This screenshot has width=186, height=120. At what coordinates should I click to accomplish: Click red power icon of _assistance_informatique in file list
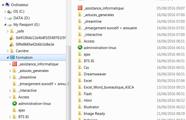pyautogui.click(x=80, y=8)
